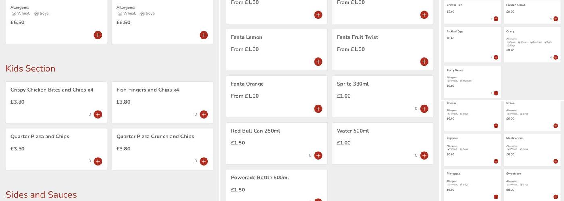Add Red Bull Can 250ml

[318, 156]
